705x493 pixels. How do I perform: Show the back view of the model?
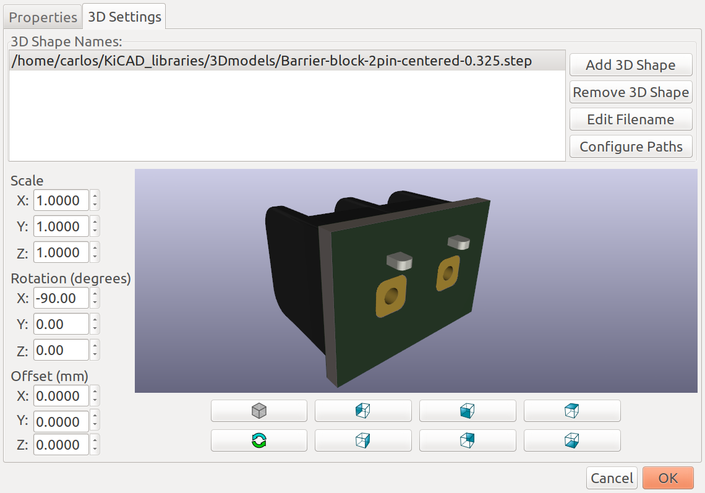tap(468, 440)
